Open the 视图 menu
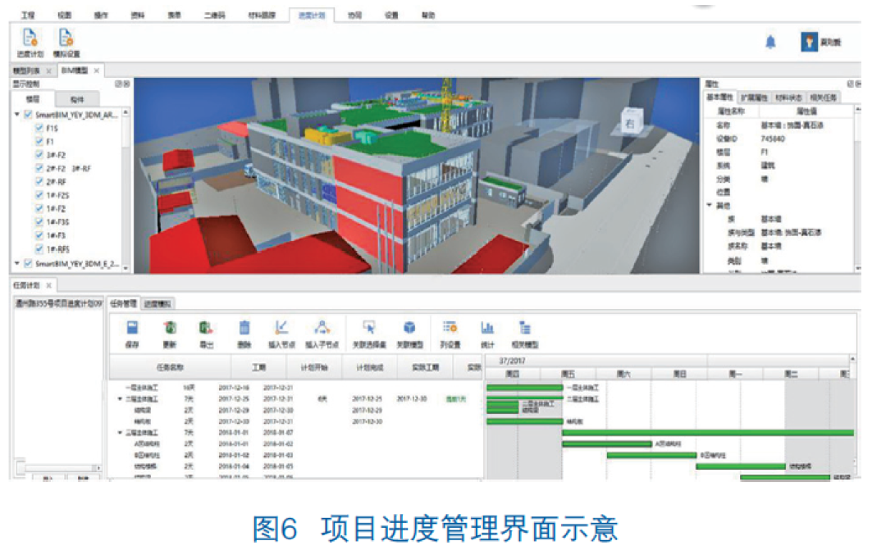The width and height of the screenshot is (886, 550). (x=65, y=16)
